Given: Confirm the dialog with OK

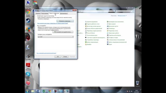Looking at the screenshot, I should 58,57.
